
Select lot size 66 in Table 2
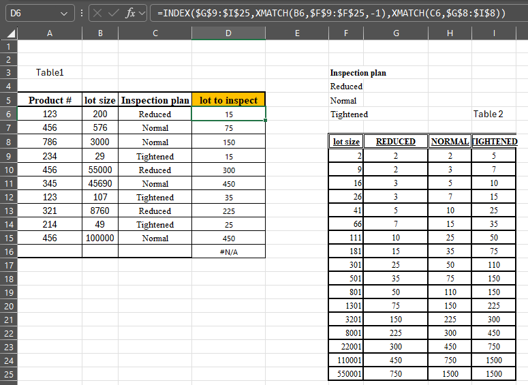click(x=346, y=224)
